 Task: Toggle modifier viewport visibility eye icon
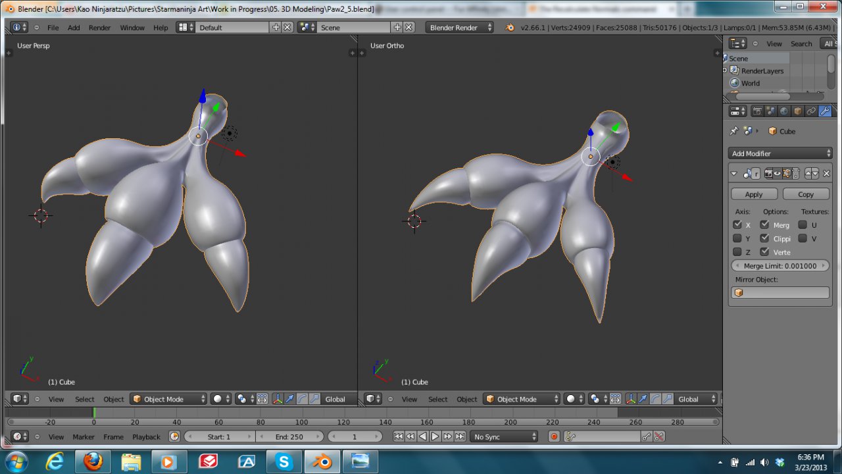click(777, 174)
